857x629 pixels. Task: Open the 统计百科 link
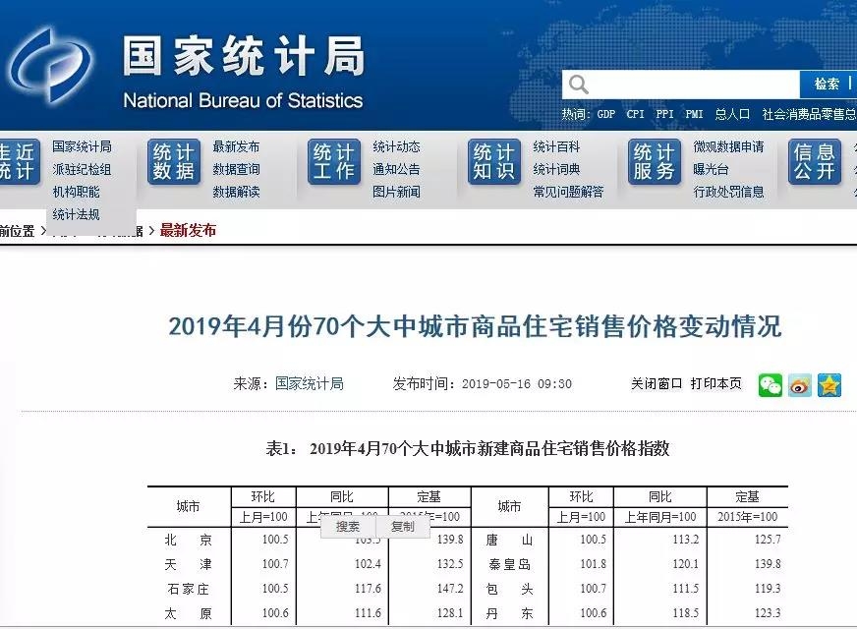click(x=556, y=146)
